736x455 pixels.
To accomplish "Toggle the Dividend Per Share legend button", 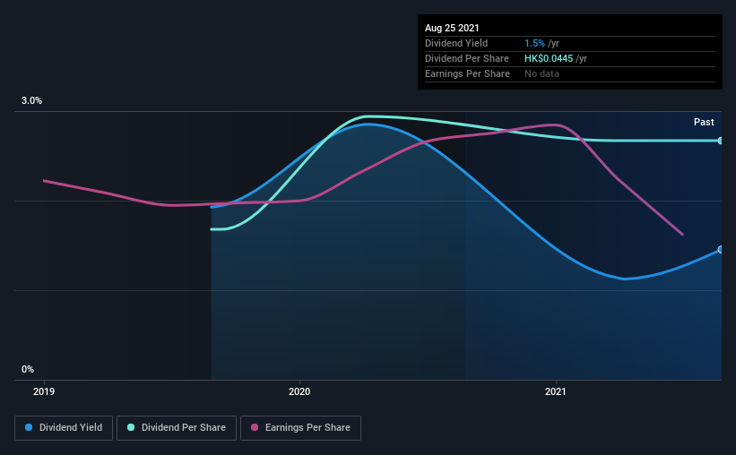I will [177, 428].
